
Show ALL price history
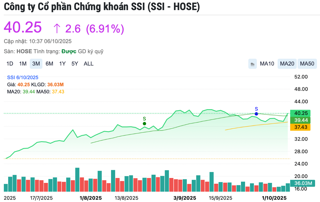[89, 64]
